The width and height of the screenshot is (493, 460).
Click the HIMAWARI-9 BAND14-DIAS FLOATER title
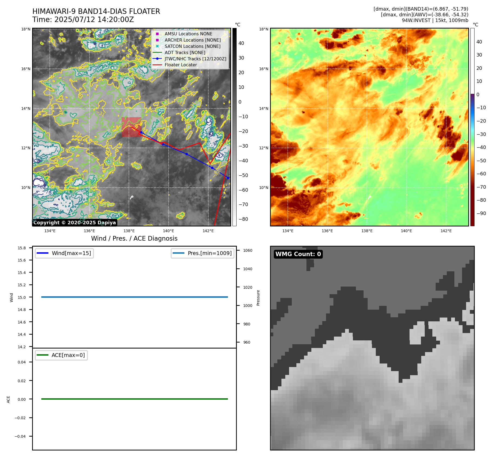[x=96, y=11]
